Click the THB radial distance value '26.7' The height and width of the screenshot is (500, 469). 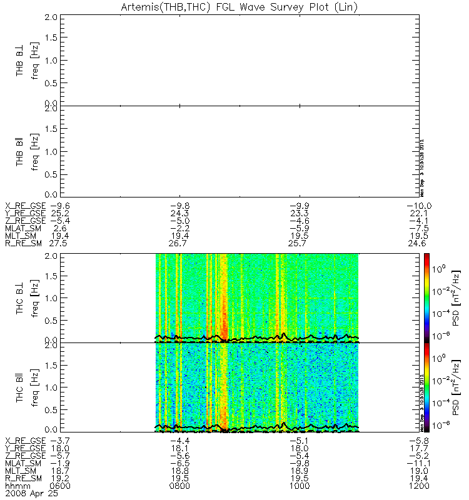point(178,243)
